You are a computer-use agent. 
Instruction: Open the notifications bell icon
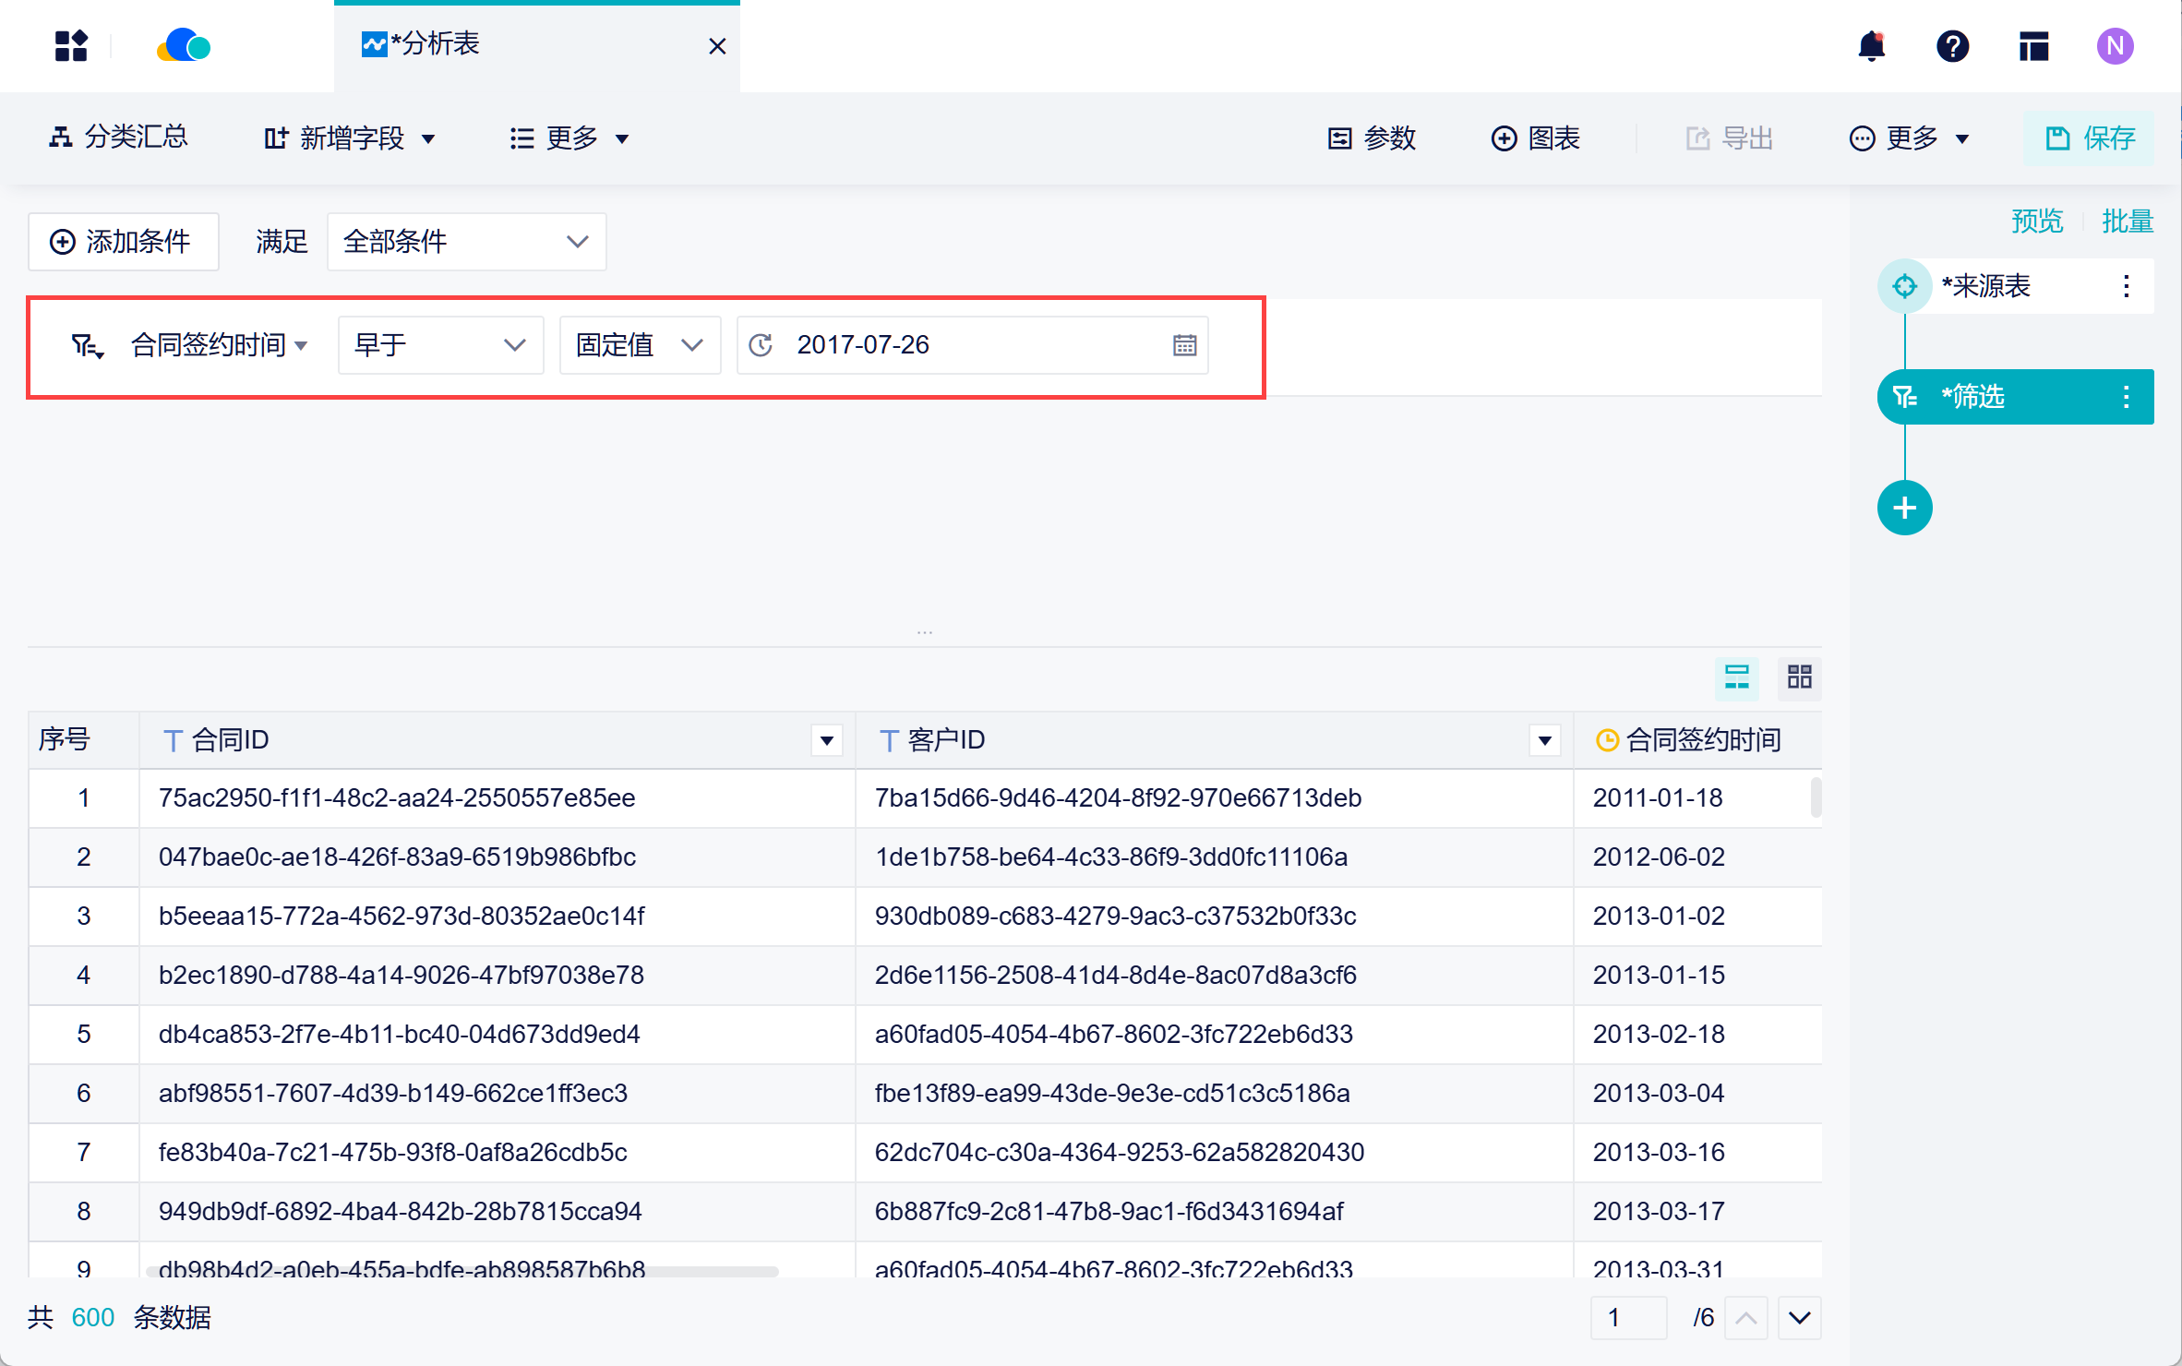tap(1871, 46)
